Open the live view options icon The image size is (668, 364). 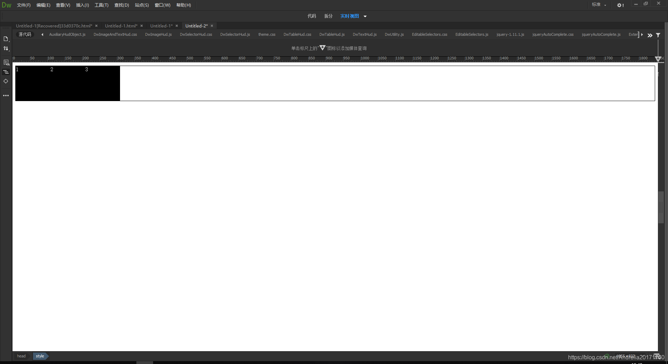tap(6, 63)
